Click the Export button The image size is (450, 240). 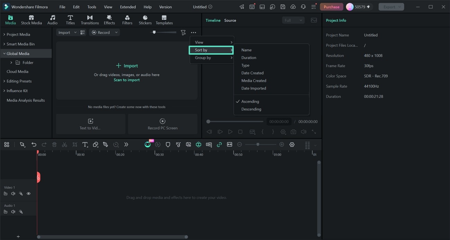click(x=391, y=7)
